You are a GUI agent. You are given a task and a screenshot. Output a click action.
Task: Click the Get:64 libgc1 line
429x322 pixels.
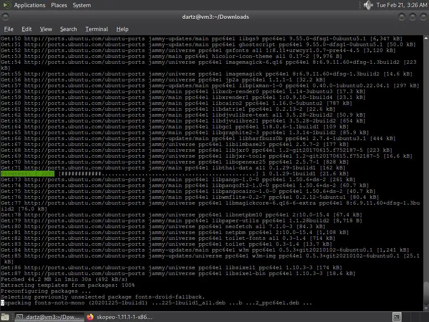pyautogui.click(x=175, y=127)
